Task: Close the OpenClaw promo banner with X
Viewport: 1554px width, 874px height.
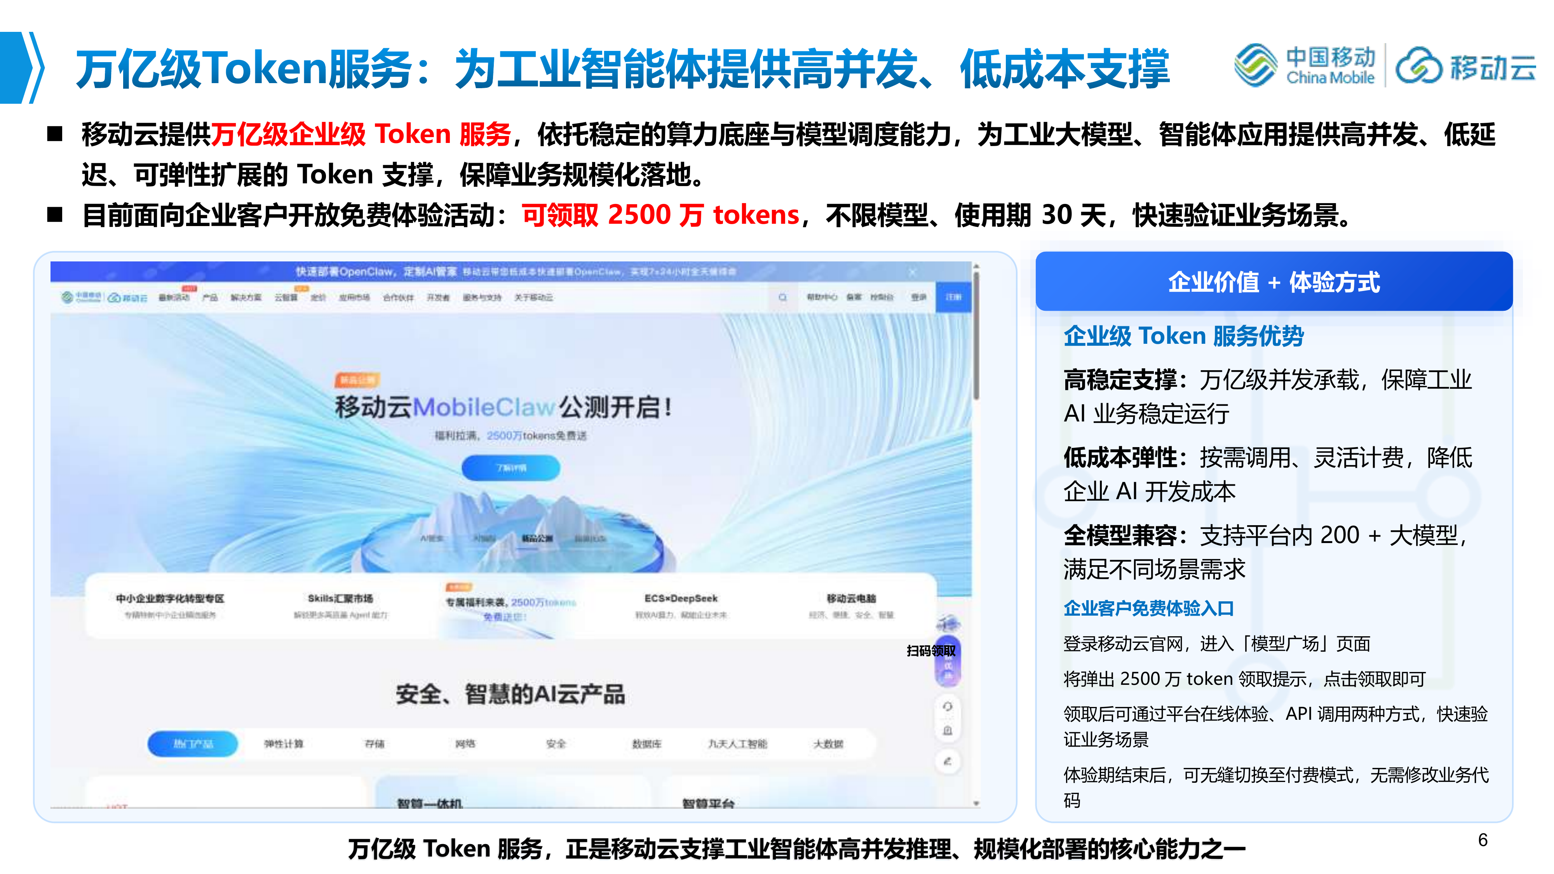Action: (x=912, y=272)
